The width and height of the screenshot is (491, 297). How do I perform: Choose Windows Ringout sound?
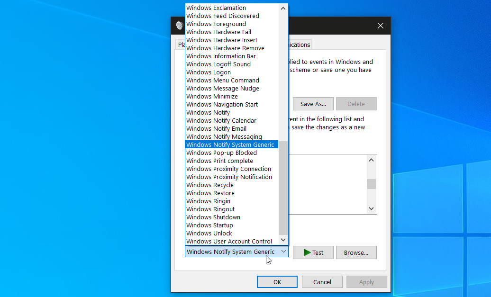click(232, 209)
